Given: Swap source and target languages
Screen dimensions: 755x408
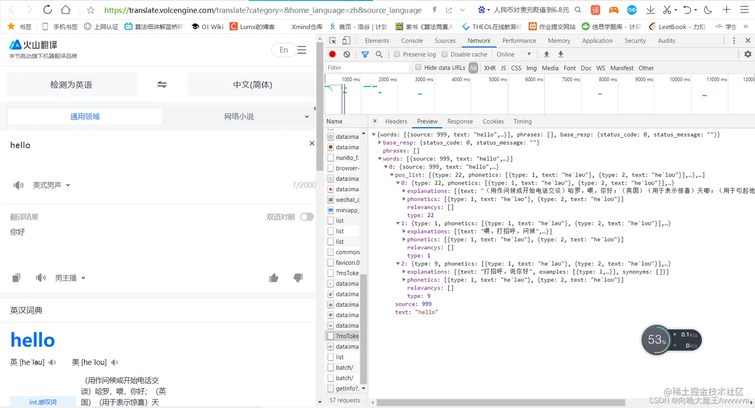Looking at the screenshot, I should tap(162, 84).
